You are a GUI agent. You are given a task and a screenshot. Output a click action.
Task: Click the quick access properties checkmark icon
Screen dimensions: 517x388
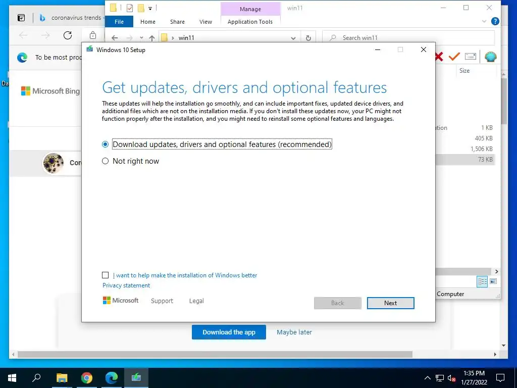[x=130, y=8]
